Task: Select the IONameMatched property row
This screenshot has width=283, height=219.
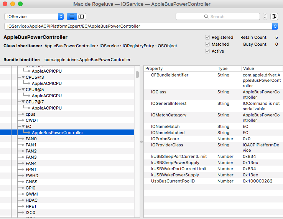Action: tap(213, 133)
